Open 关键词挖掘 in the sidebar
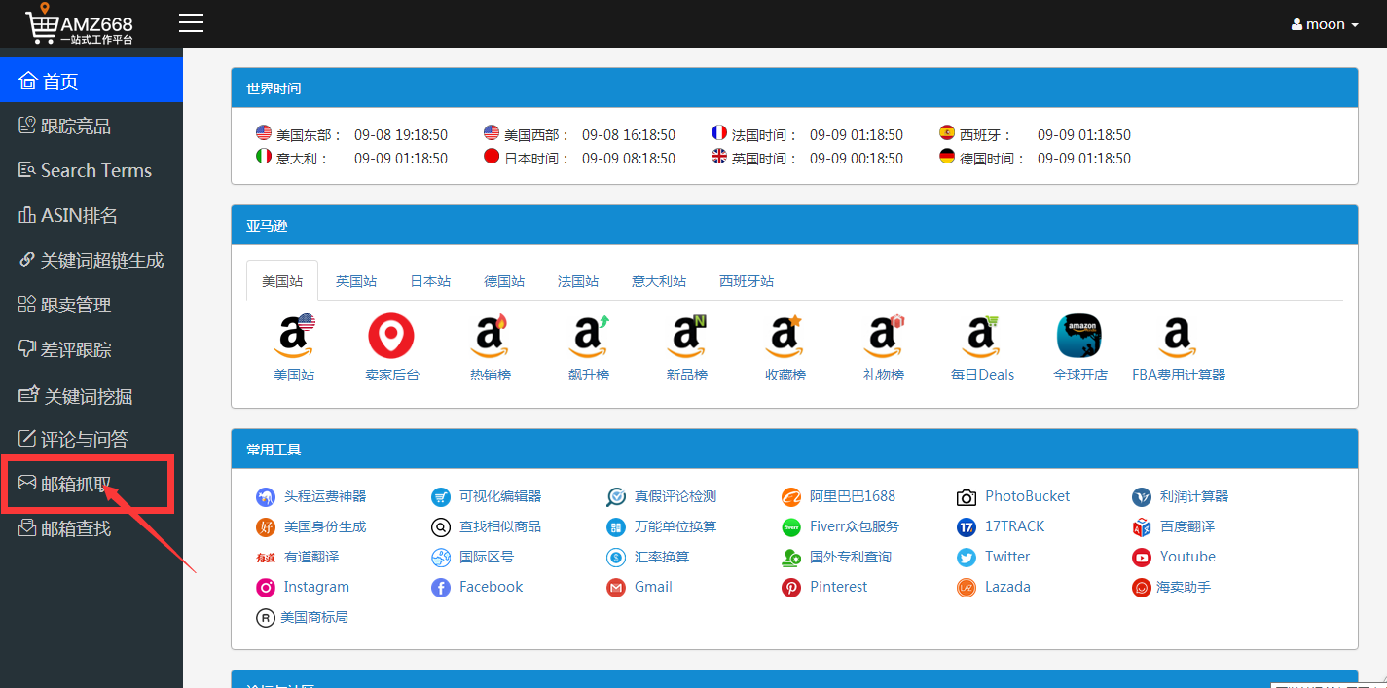The image size is (1387, 688). 91,395
